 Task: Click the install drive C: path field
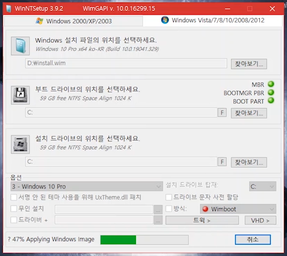coord(121,162)
